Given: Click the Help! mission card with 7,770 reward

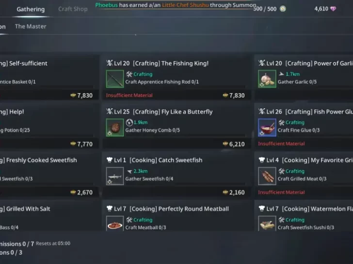Looking at the screenshot, I should 49,126.
